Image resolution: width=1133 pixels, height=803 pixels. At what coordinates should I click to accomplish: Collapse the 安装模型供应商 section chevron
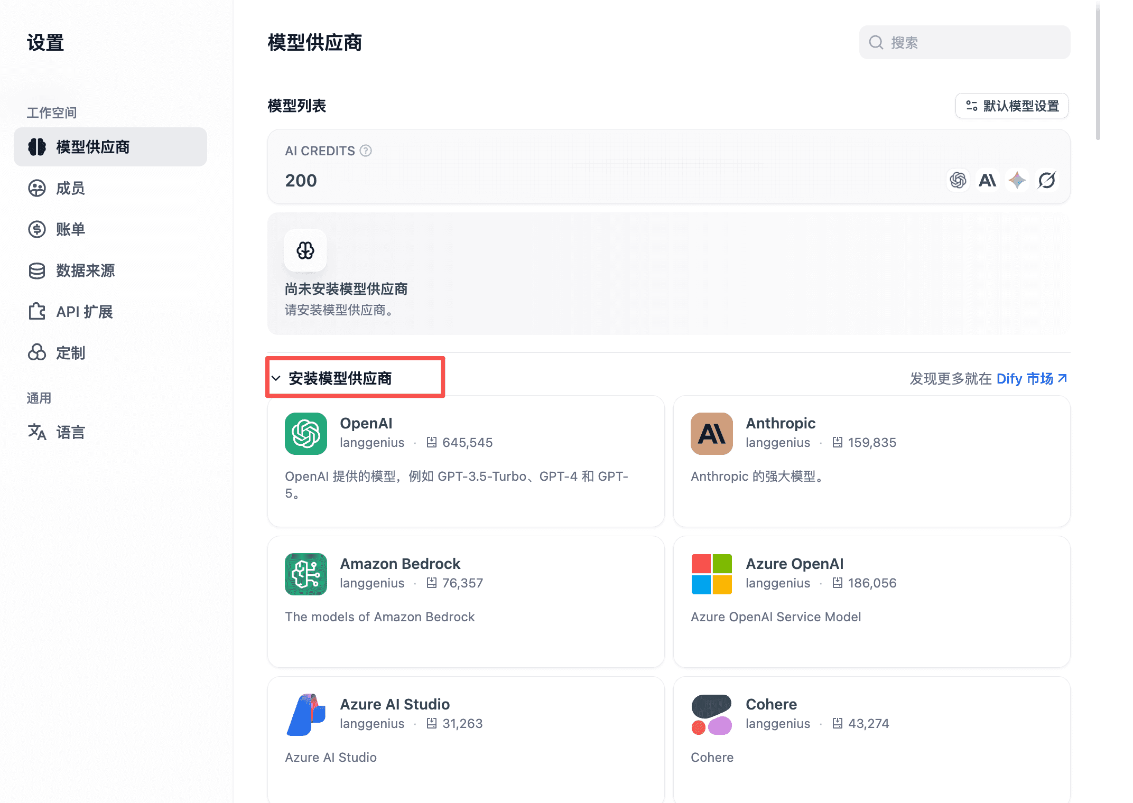point(276,378)
